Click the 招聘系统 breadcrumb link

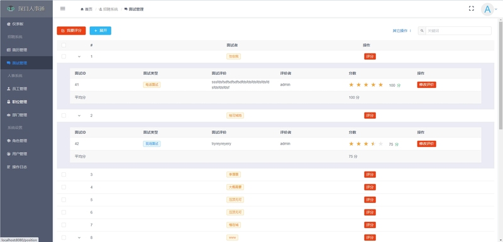click(x=108, y=9)
